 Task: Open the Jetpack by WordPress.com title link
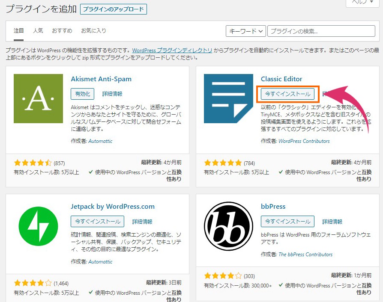tap(113, 207)
